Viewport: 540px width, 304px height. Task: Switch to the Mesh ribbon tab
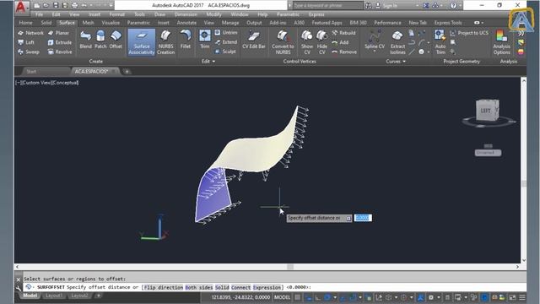(x=88, y=23)
